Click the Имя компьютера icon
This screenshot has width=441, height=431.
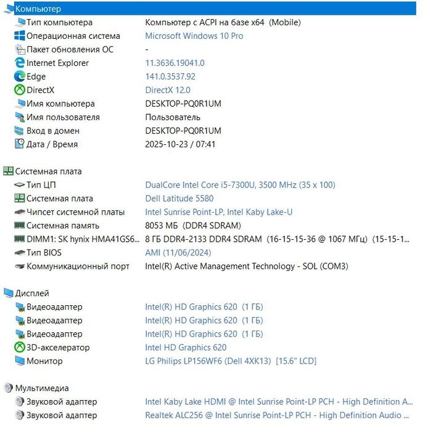tap(20, 104)
